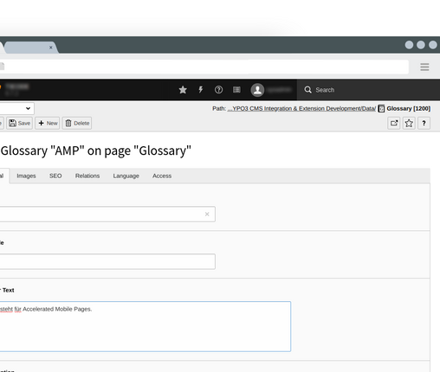Viewport: 440px width, 372px height.
Task: Switch to the Relations tab
Action: click(87, 176)
